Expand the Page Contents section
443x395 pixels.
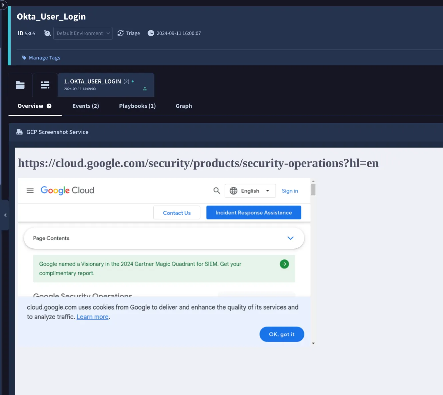click(290, 238)
